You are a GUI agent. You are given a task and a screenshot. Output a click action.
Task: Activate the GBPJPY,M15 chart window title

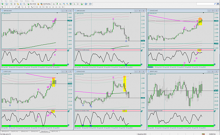point(153,72)
